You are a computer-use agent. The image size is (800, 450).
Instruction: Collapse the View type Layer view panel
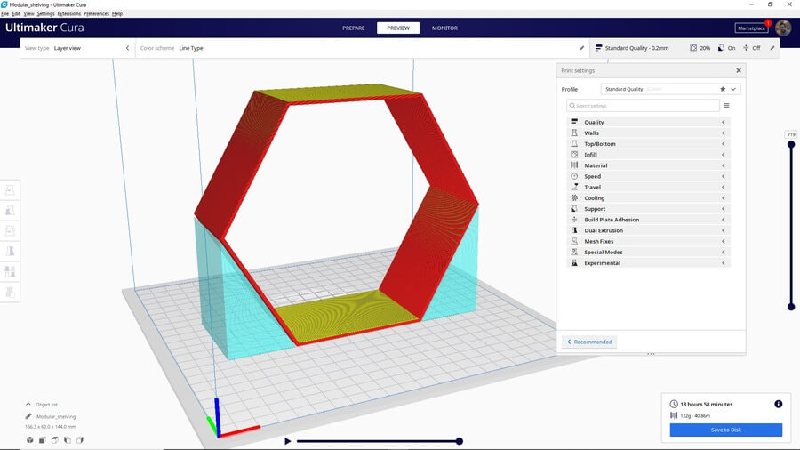[127, 48]
